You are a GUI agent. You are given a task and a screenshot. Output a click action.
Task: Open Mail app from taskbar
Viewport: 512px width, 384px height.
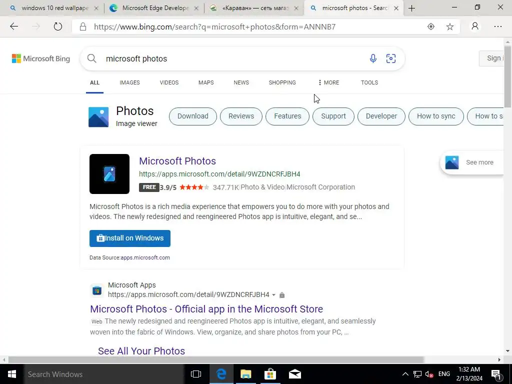[x=295, y=374]
